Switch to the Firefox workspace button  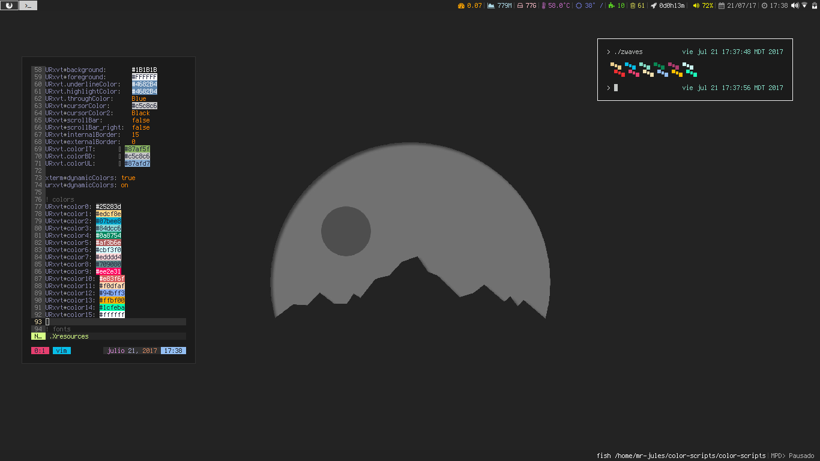[x=9, y=5]
